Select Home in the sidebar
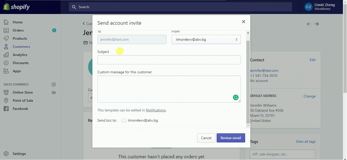The image size is (347, 160). coord(18,22)
